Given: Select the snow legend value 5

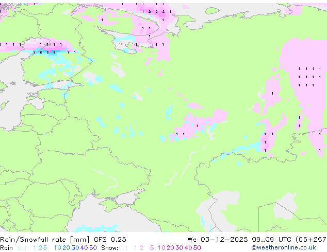Looking at the screenshot, I should tap(152, 248).
